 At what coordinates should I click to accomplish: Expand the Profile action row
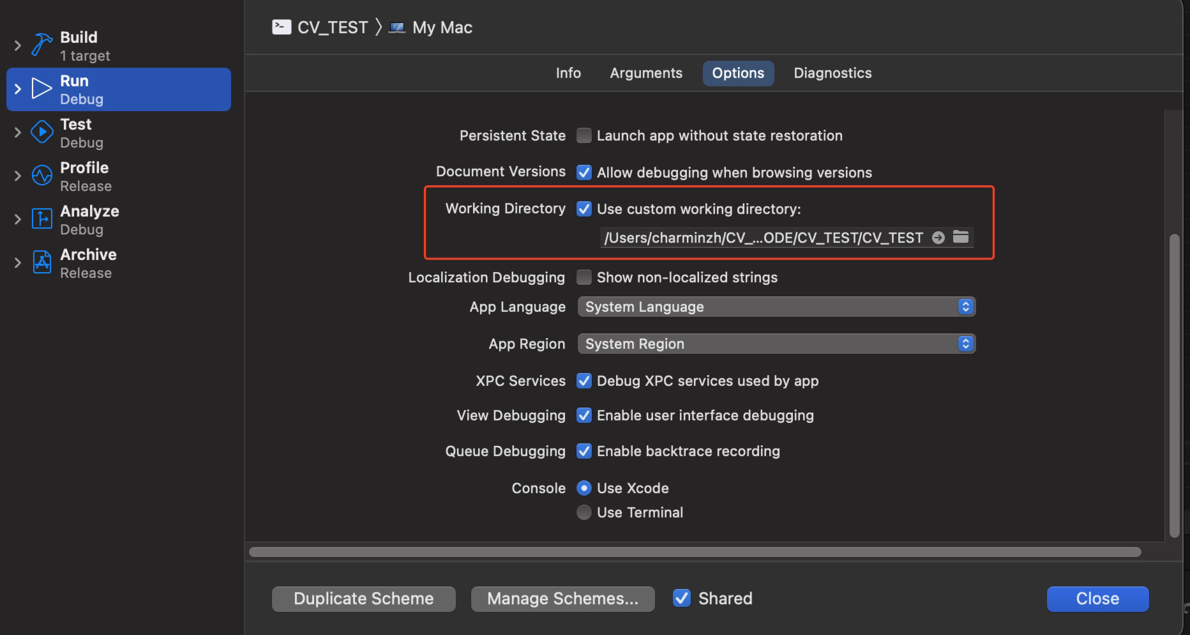(x=18, y=176)
